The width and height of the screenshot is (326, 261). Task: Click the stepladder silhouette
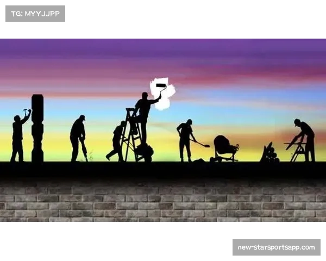131,136
